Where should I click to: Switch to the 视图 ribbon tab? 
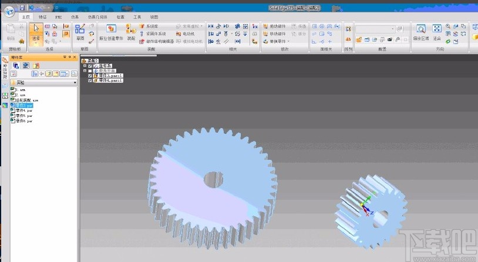point(154,17)
